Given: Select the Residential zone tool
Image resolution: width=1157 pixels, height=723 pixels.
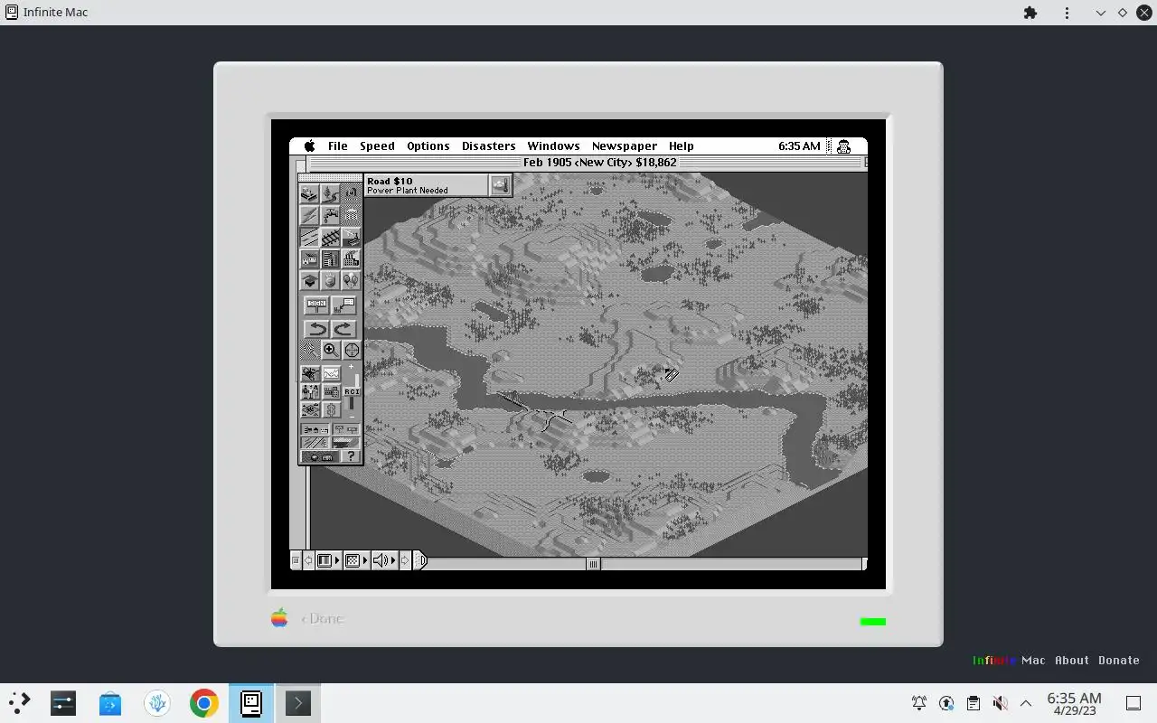Looking at the screenshot, I should tap(308, 258).
